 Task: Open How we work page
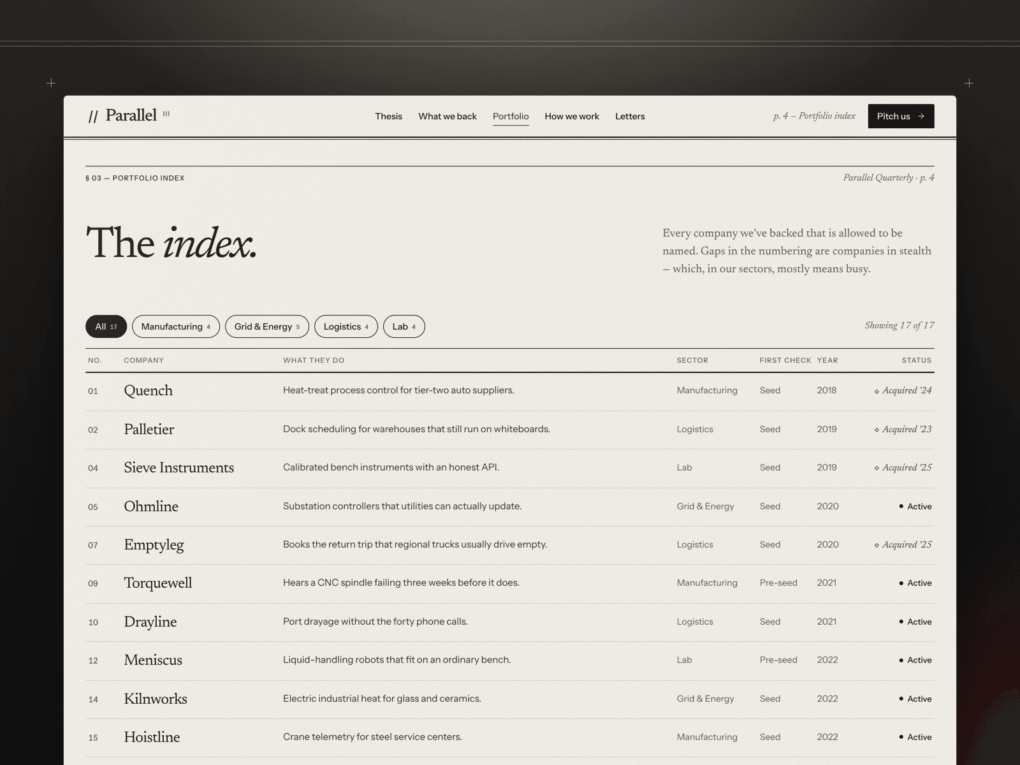572,116
